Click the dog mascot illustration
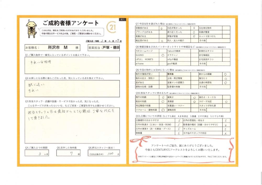This screenshot has height=185, width=262. 31,29
